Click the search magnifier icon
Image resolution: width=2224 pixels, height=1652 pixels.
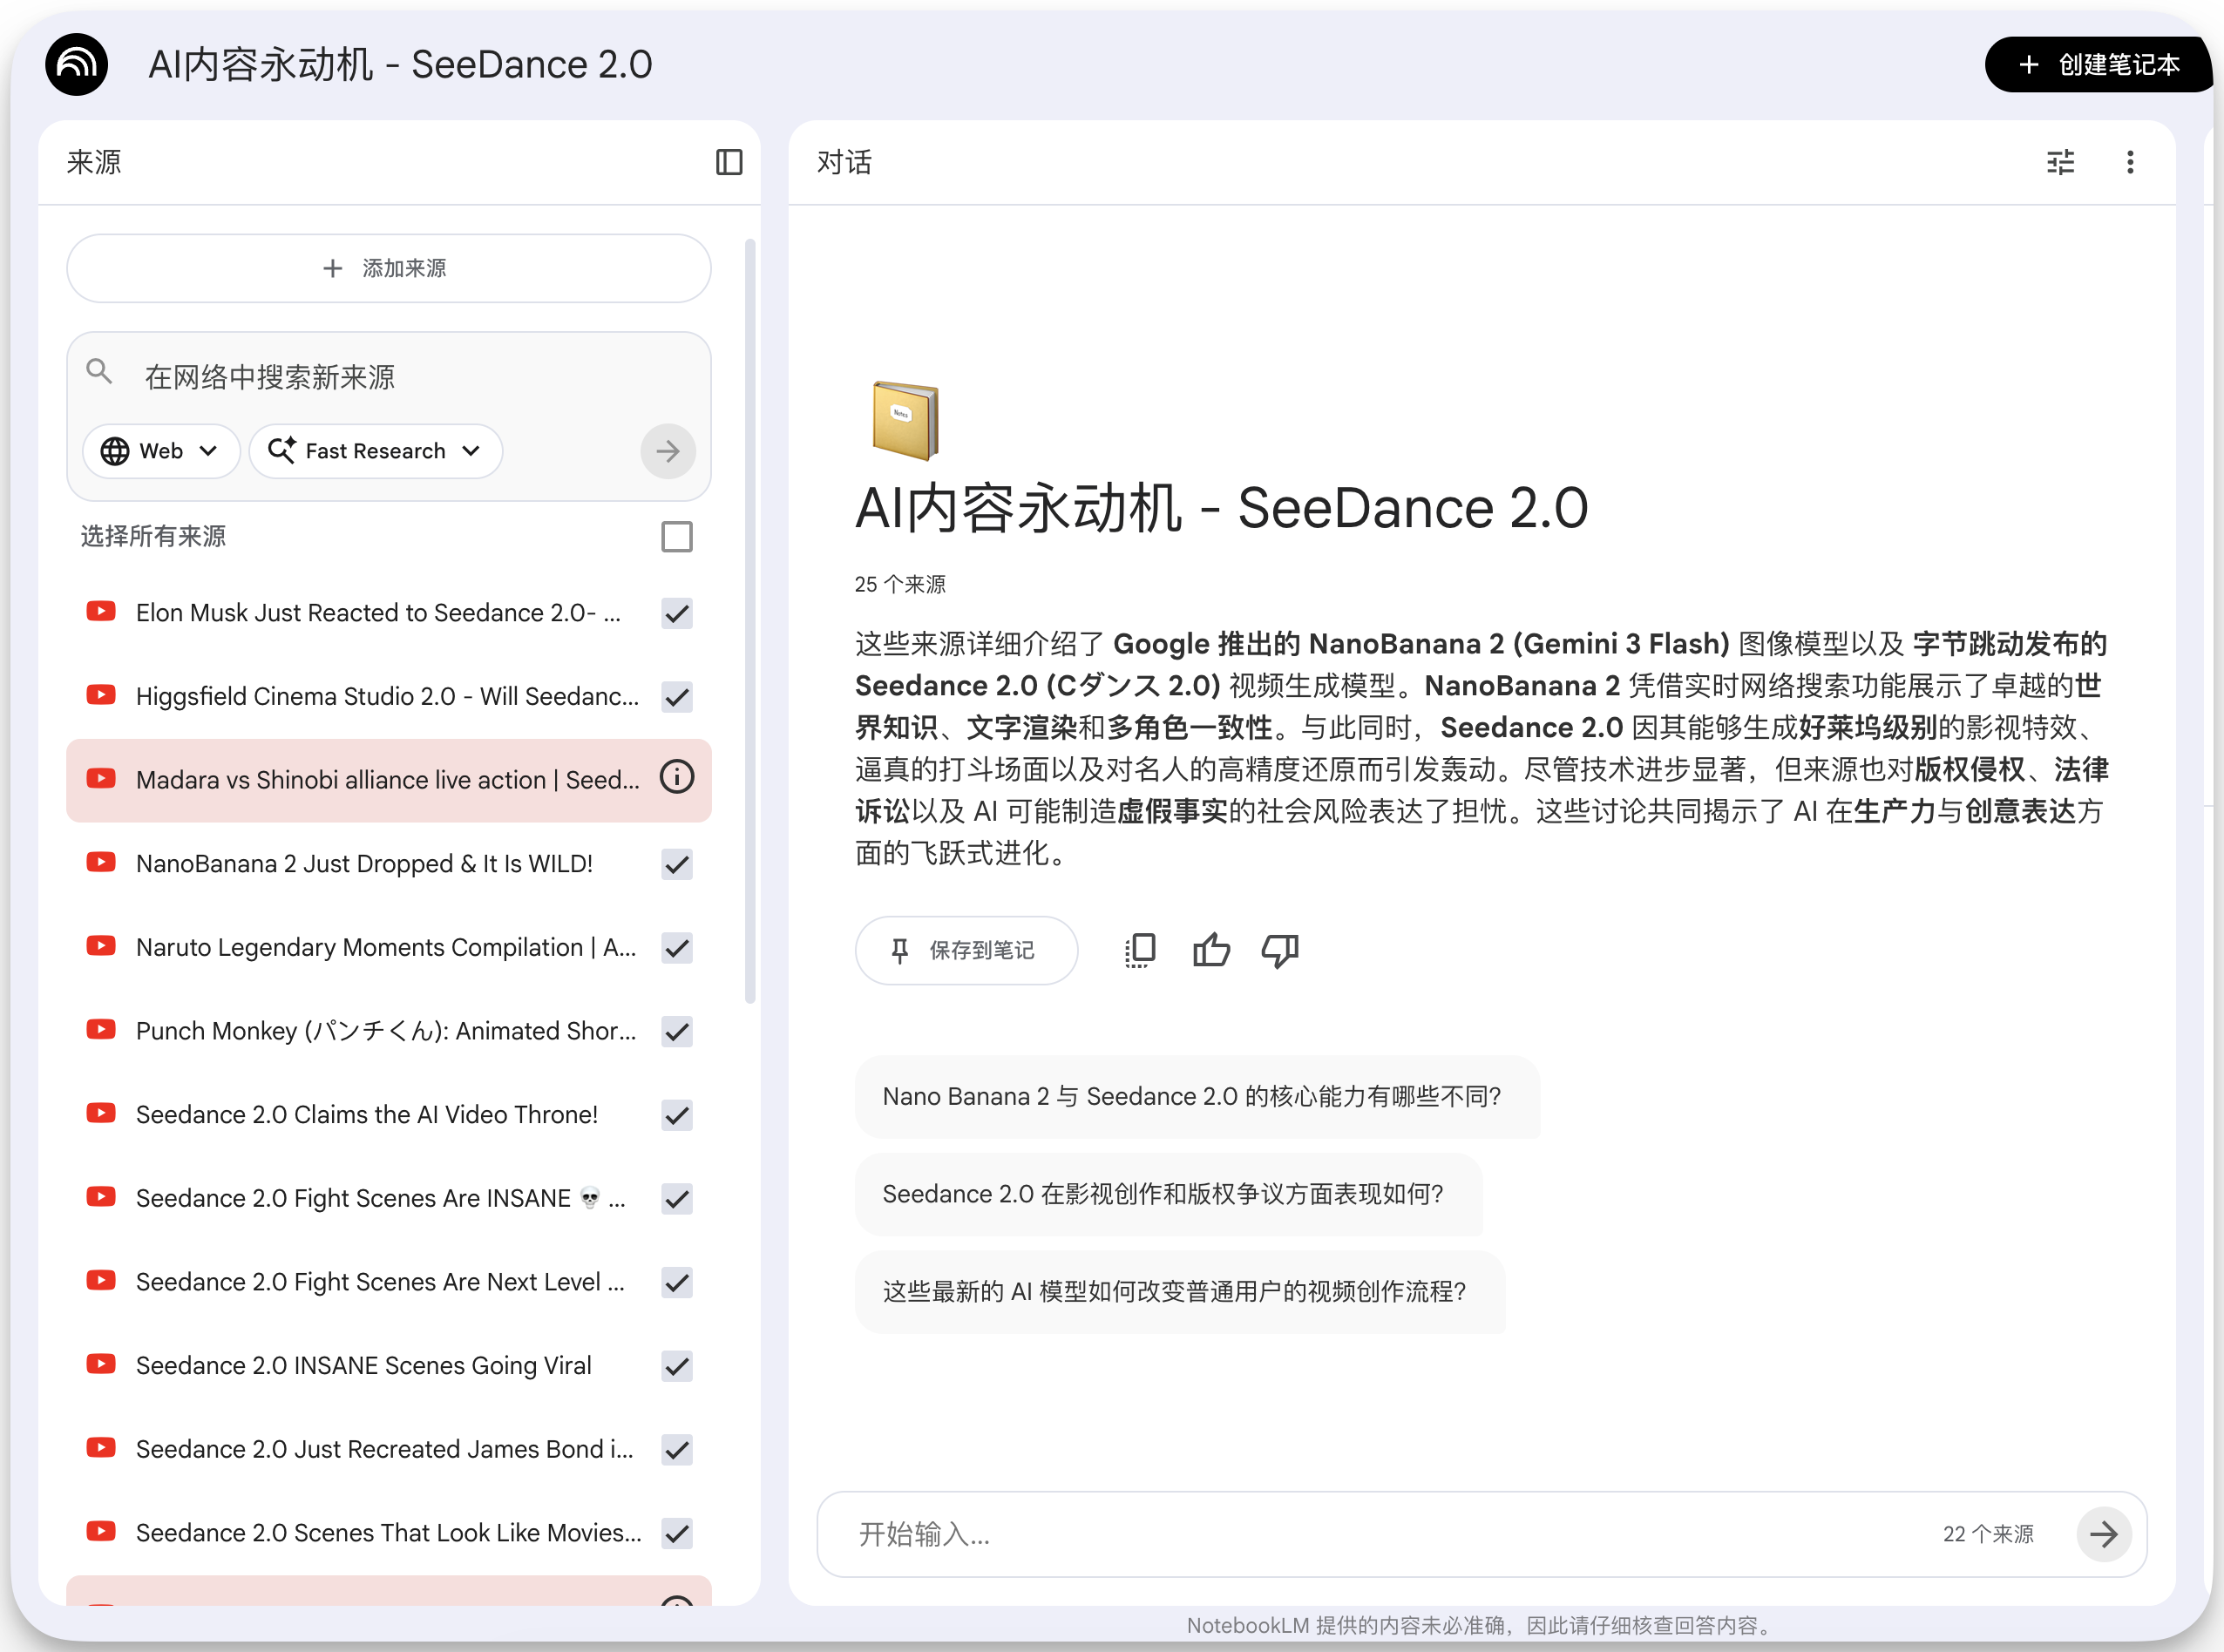(x=99, y=372)
